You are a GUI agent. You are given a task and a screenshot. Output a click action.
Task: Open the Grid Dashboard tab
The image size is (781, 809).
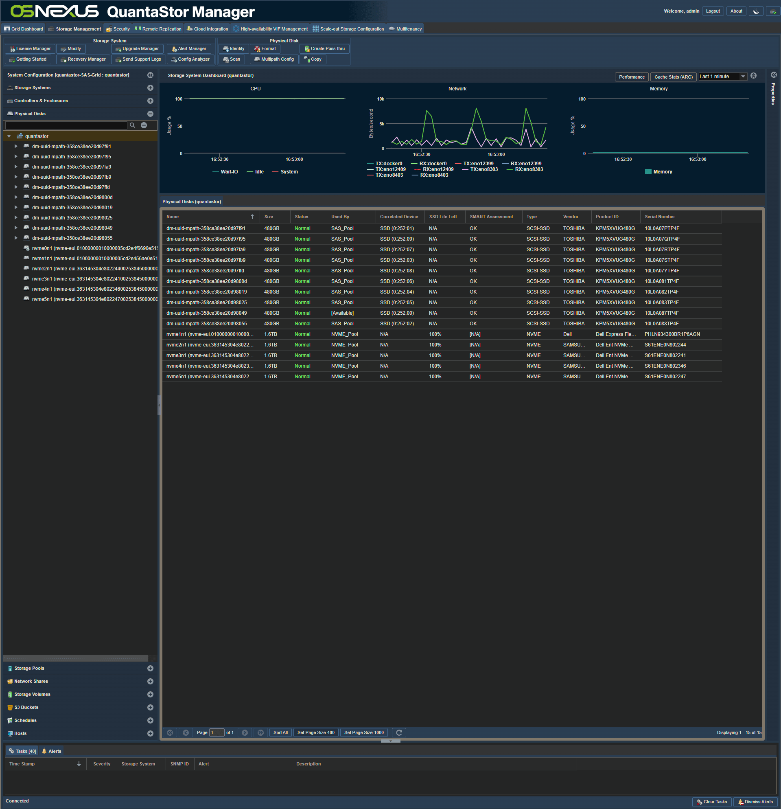(24, 29)
